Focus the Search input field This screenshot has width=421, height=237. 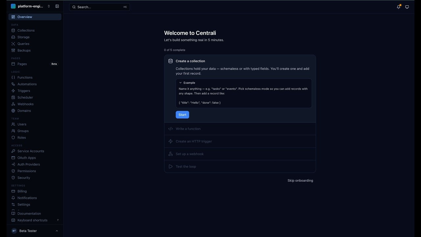click(99, 7)
